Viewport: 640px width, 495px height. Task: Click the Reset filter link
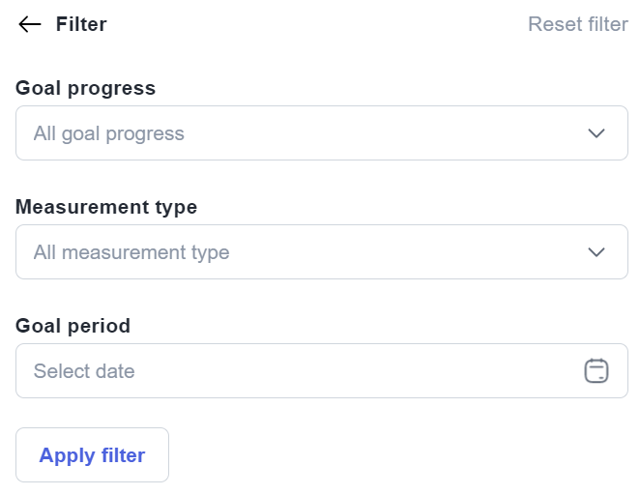click(x=577, y=24)
